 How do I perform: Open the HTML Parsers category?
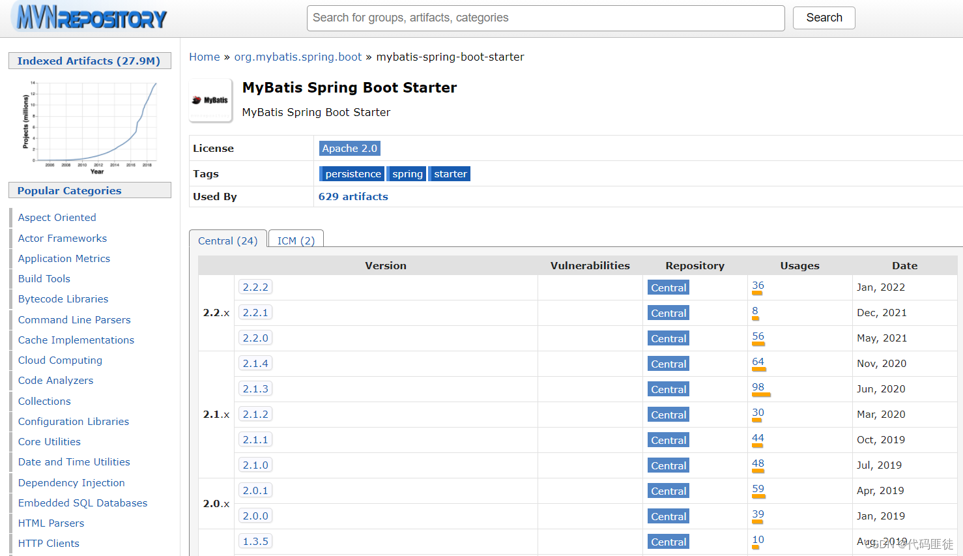coord(51,523)
